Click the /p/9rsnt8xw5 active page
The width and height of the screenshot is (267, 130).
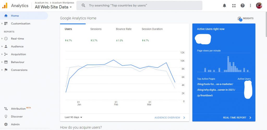point(205,95)
